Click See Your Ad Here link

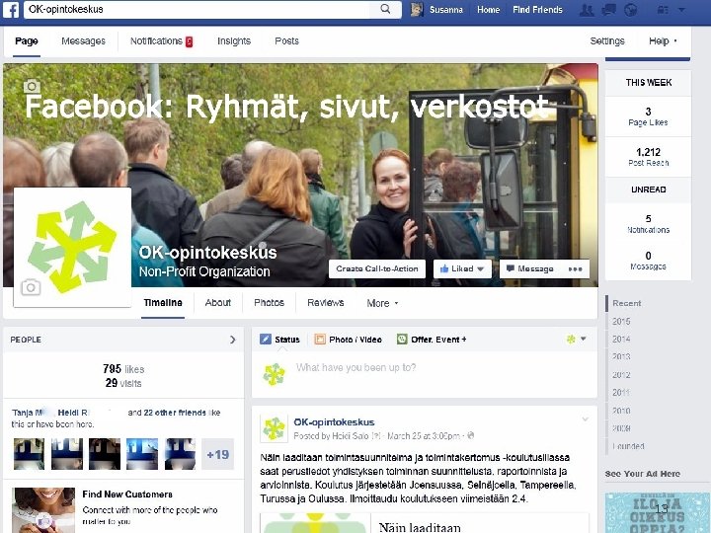coord(643,474)
